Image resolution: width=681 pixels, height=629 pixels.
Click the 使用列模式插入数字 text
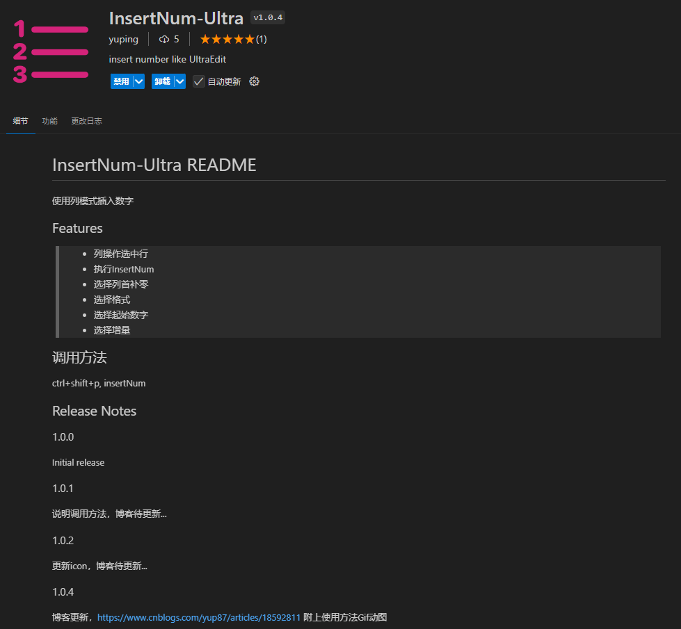(93, 201)
